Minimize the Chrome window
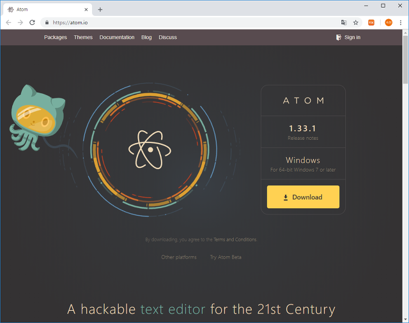 click(366, 6)
